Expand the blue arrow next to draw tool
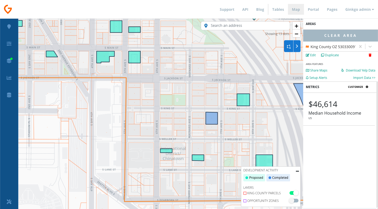Viewport: 378px width, 209px height. (297, 46)
